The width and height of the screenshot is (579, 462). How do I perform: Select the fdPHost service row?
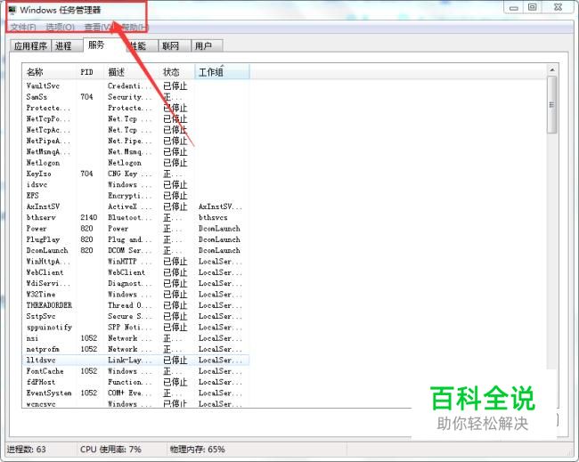pos(136,382)
